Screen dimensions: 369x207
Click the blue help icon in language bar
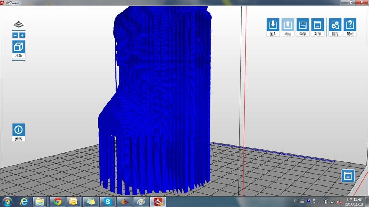tap(308, 201)
